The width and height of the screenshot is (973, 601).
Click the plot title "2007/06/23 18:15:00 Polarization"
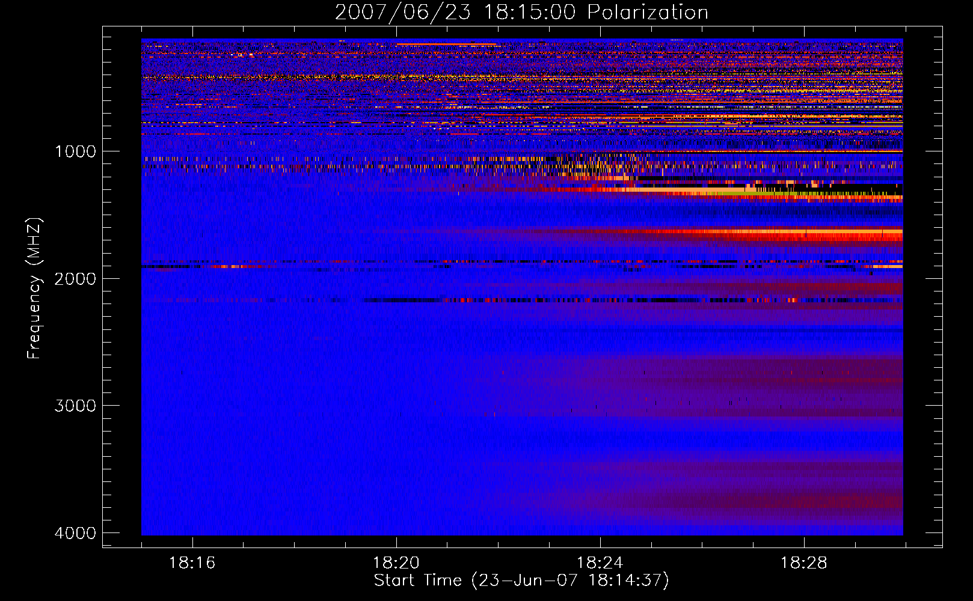[x=521, y=12]
